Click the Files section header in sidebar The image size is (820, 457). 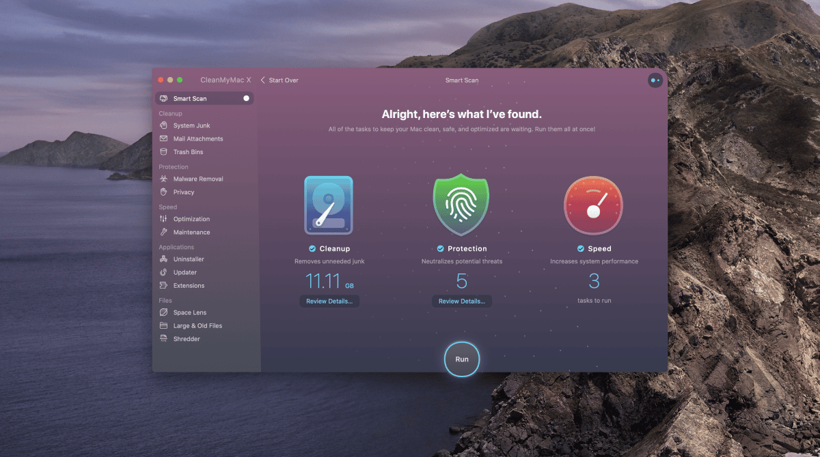pyautogui.click(x=165, y=301)
